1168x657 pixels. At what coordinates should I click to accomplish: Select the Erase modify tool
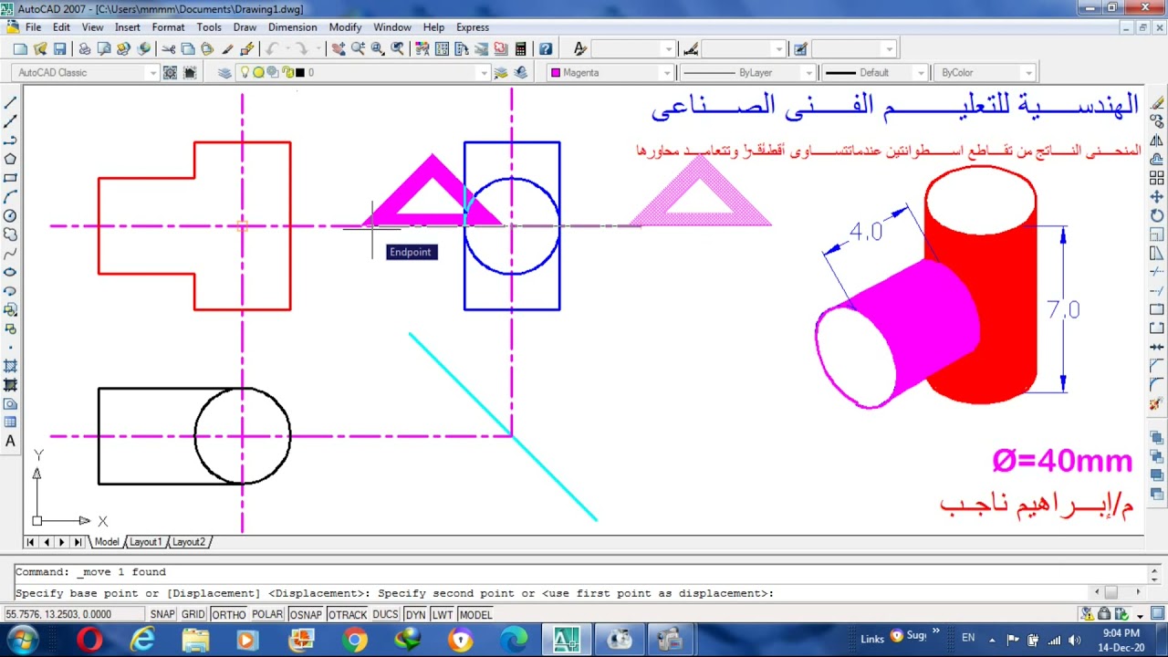(1157, 103)
